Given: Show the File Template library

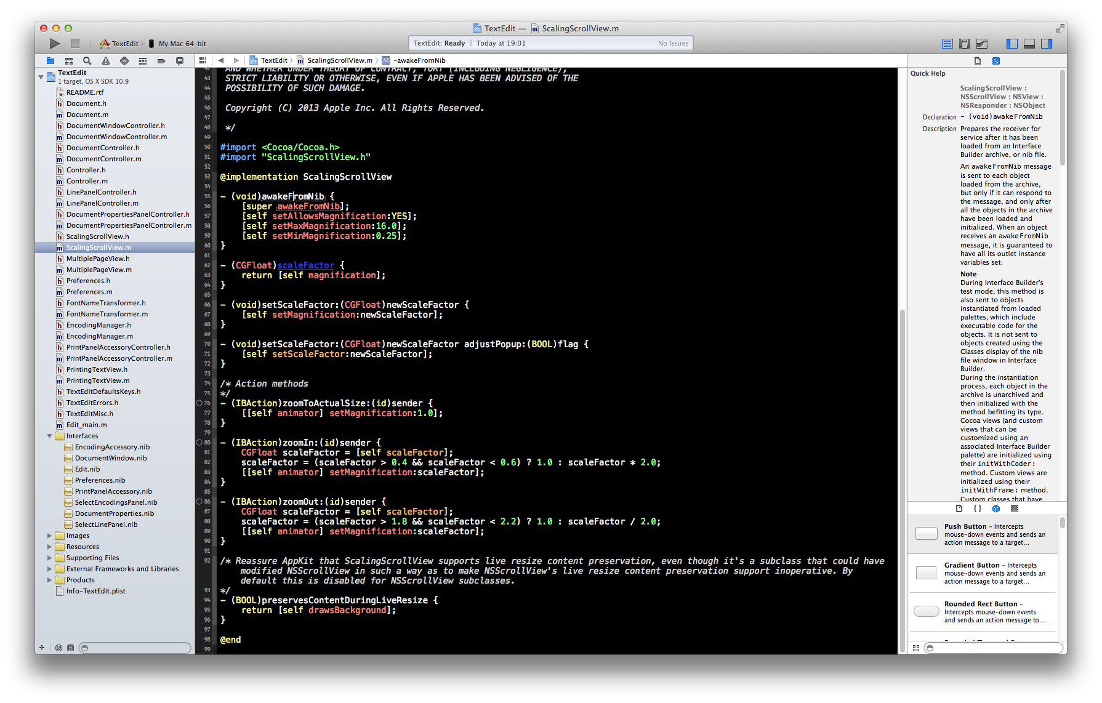Looking at the screenshot, I should (x=959, y=508).
